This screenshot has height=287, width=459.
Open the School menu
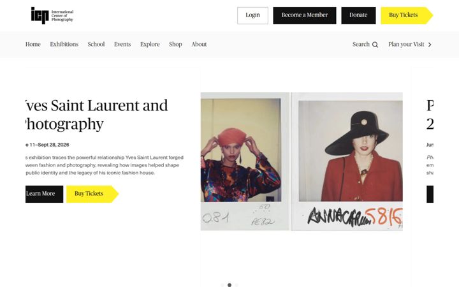(96, 44)
